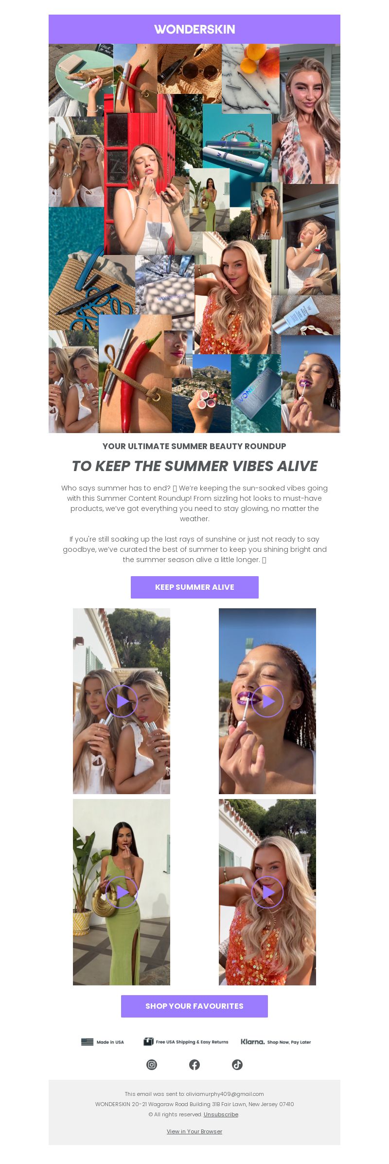Viewport: 389px width, 1164px height.
Task: Click the Klarna logo
Action: point(253,1042)
